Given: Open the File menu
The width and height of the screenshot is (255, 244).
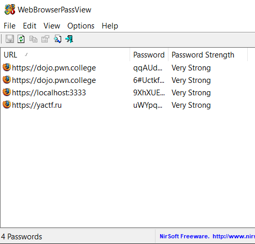Looking at the screenshot, I should (x=10, y=26).
